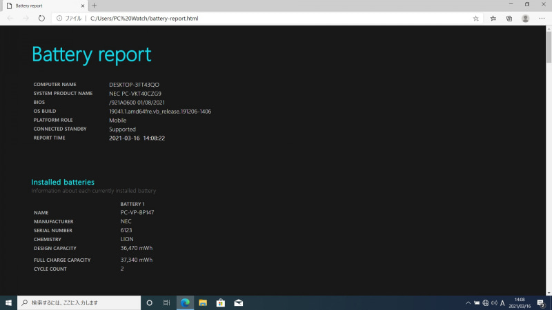The width and height of the screenshot is (552, 310).
Task: Add this page to favorites star
Action: point(475,19)
